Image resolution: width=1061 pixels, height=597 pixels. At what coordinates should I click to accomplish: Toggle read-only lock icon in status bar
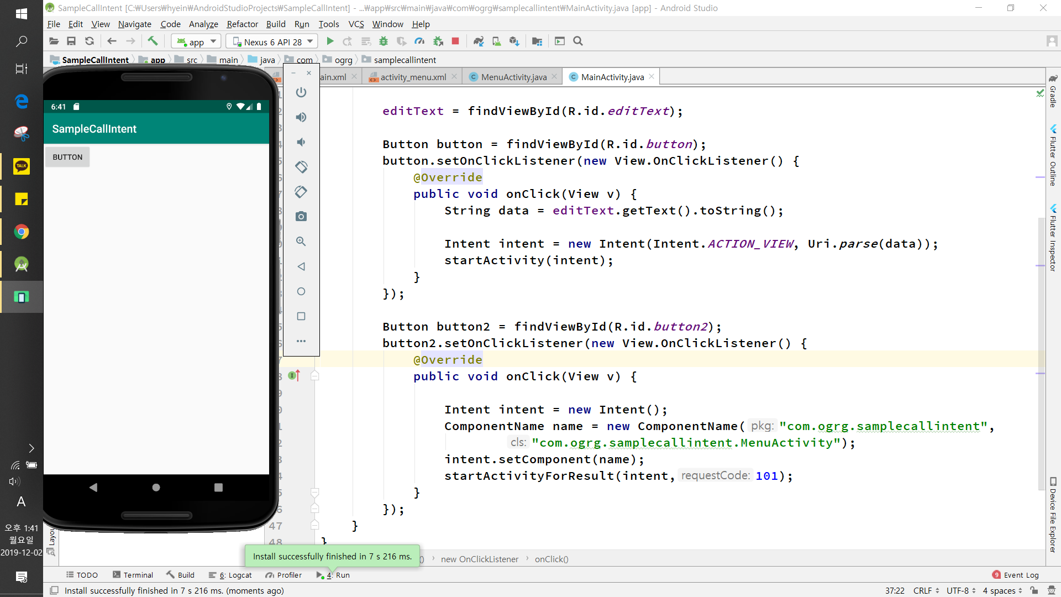(x=1034, y=590)
